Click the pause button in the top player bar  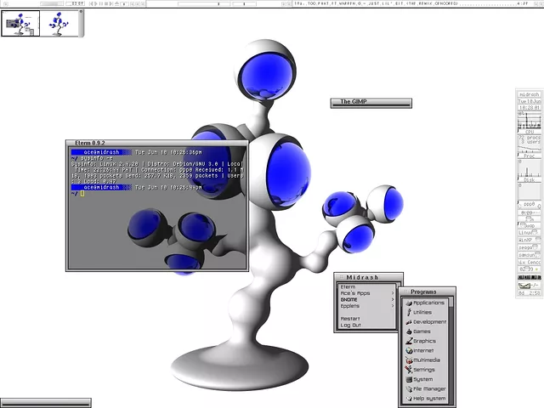[101, 3]
